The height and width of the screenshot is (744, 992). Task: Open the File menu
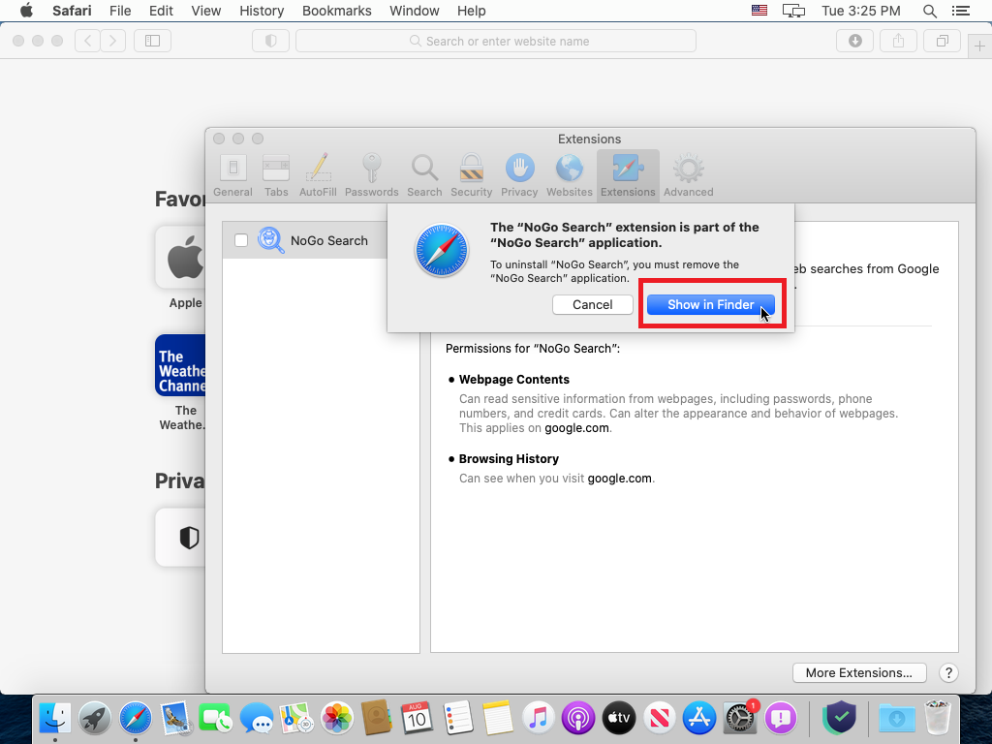120,11
